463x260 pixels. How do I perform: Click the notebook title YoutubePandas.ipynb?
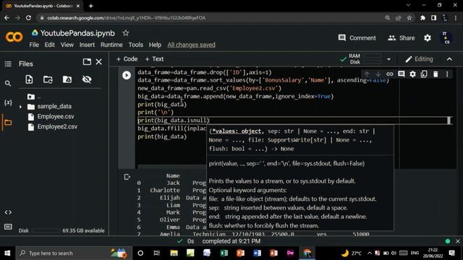[x=77, y=33]
